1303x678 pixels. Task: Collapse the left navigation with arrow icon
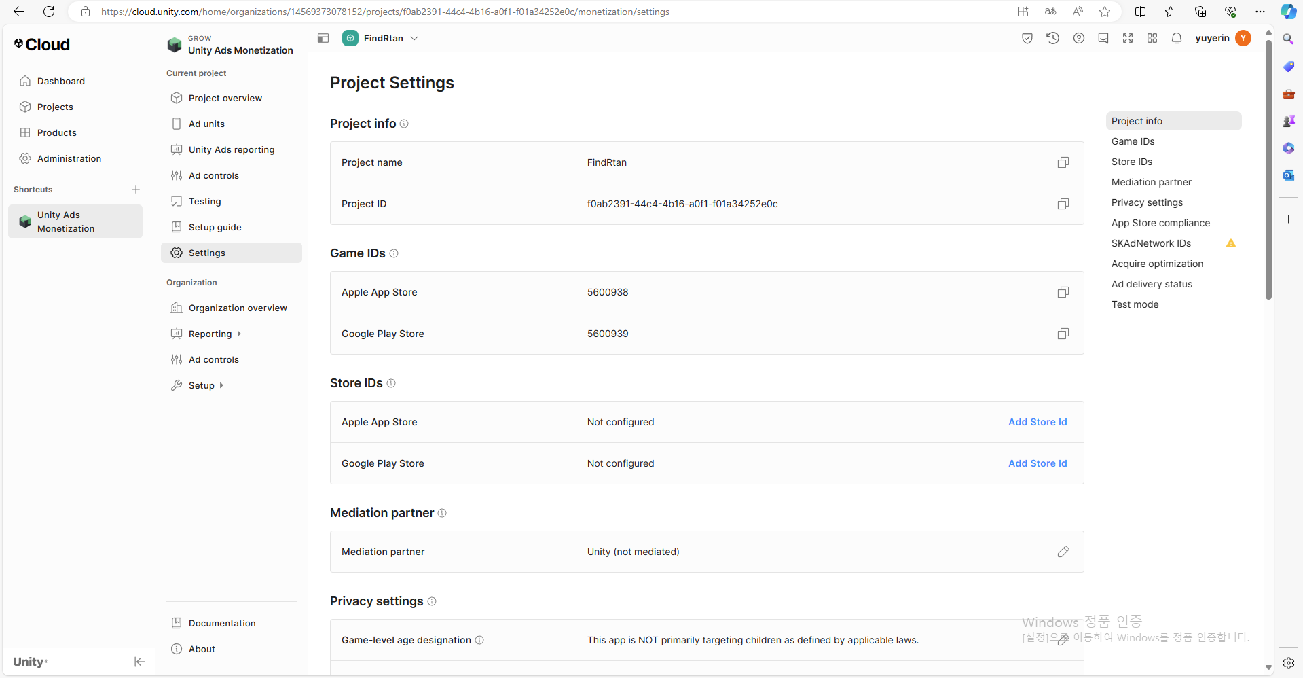pos(139,662)
